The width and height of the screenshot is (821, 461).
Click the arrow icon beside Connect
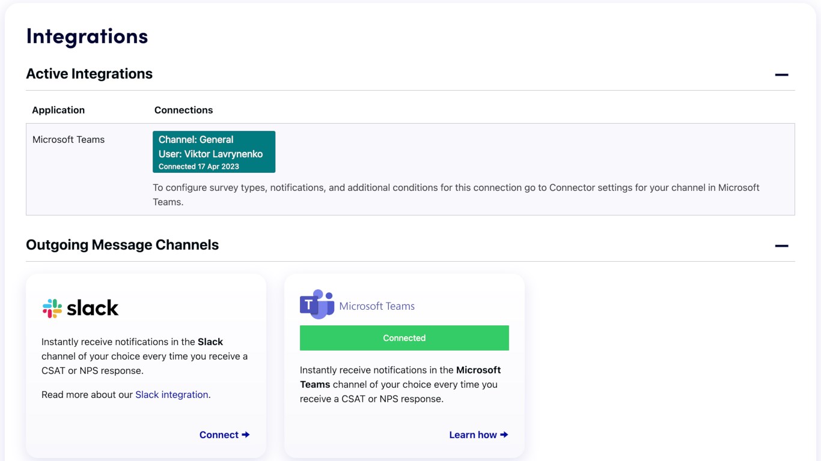pos(245,435)
